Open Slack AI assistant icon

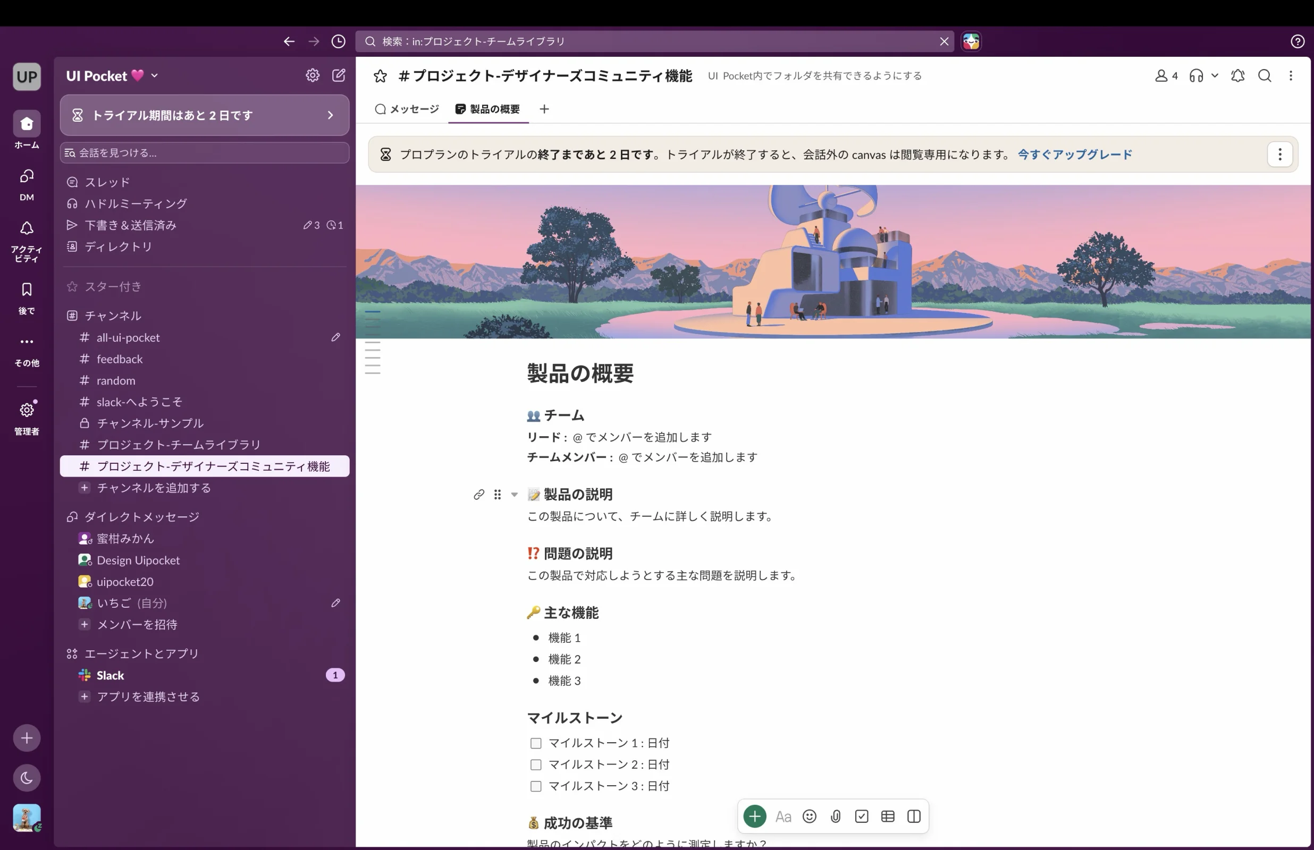(971, 41)
